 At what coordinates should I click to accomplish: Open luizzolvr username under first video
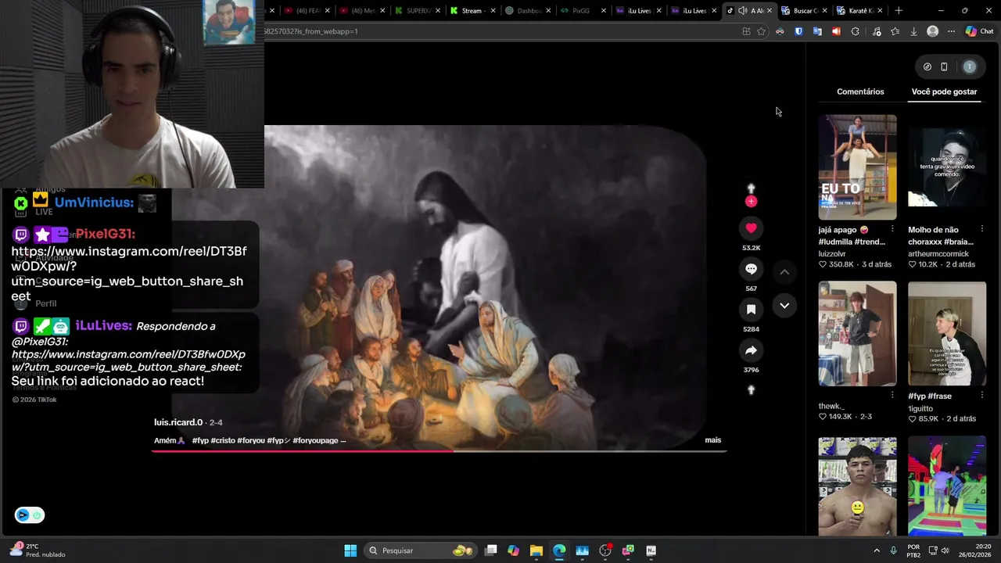click(x=832, y=254)
